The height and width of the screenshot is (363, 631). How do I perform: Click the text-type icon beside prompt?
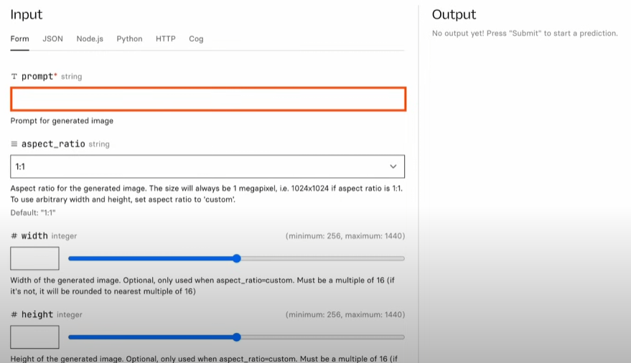pos(14,77)
